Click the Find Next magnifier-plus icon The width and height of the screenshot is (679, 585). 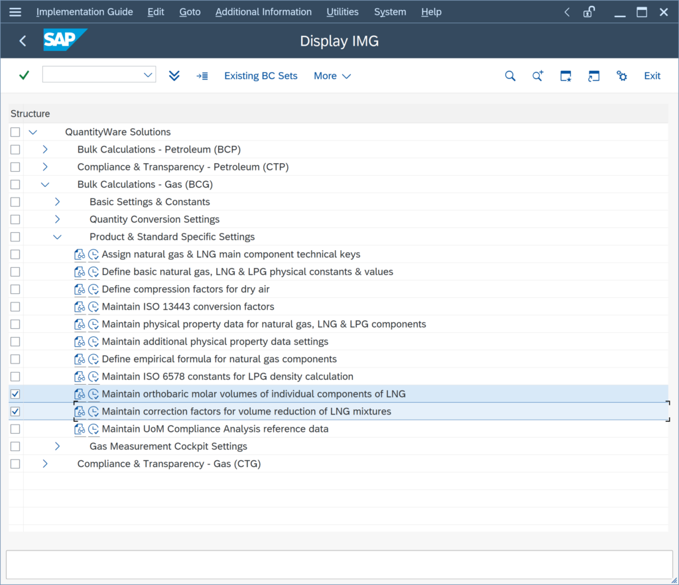click(538, 76)
